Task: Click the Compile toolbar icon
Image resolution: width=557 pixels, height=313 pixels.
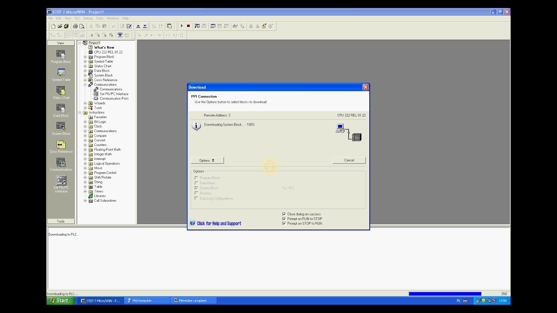Action: click(x=122, y=26)
